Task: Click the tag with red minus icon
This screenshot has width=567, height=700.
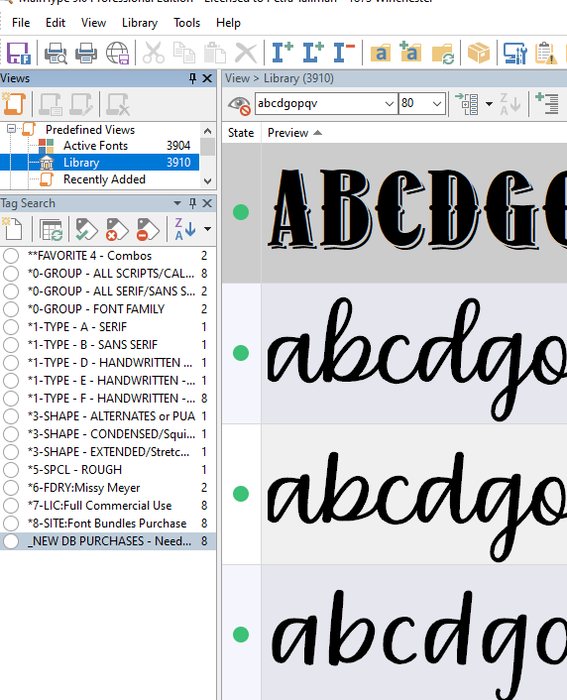Action: pos(148,229)
